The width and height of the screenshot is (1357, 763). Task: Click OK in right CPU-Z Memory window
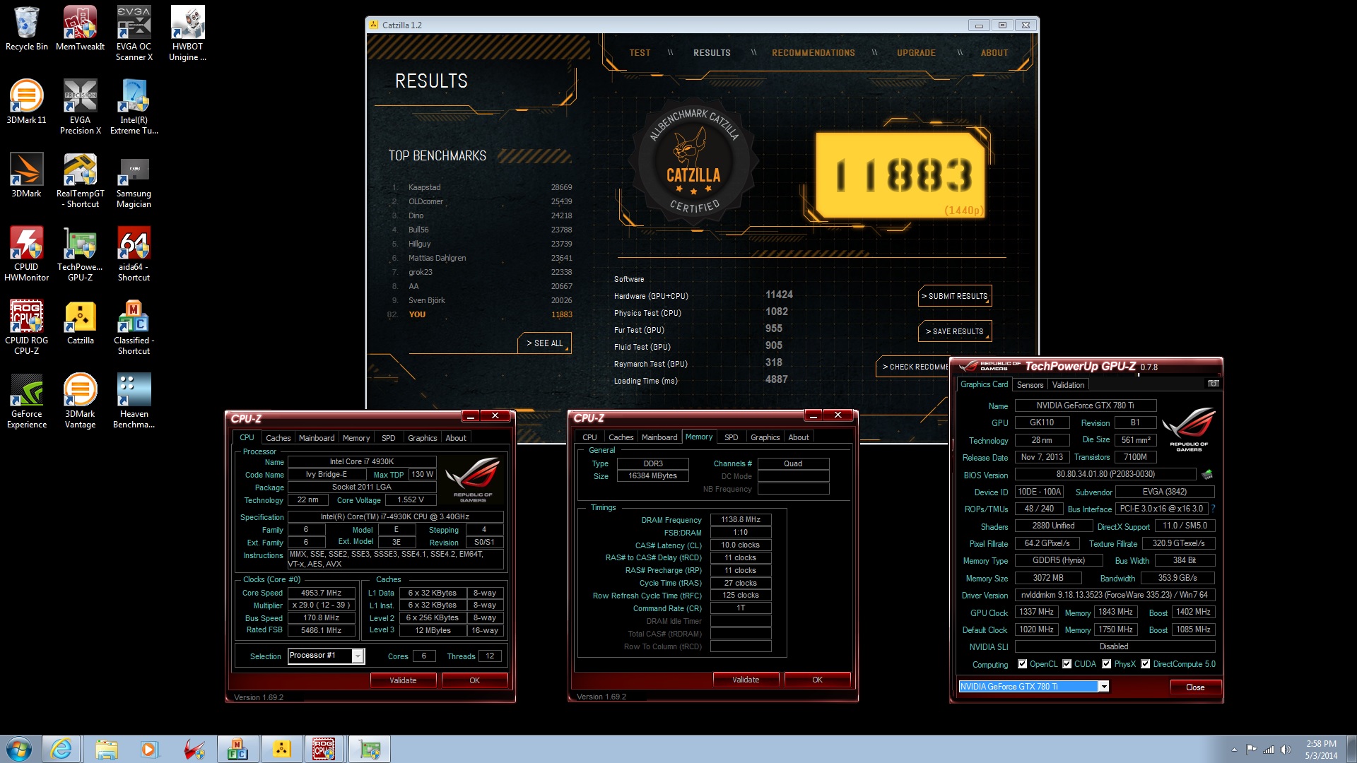point(817,680)
